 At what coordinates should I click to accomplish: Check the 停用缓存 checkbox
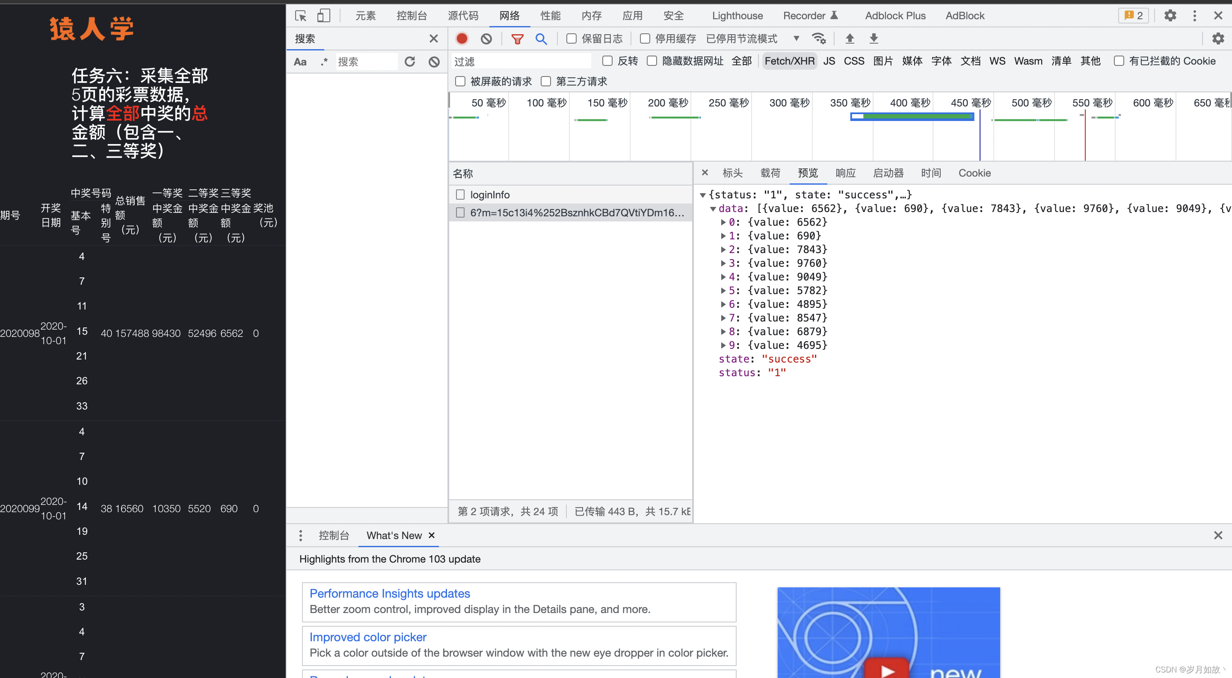645,39
